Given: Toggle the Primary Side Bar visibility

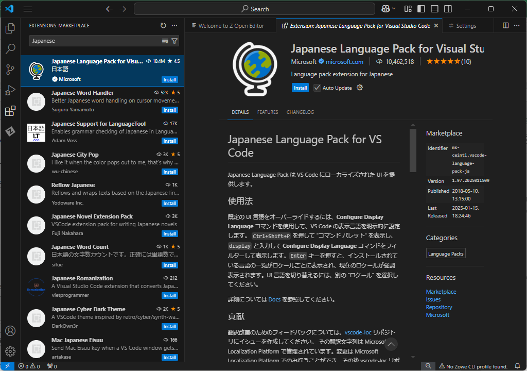Looking at the screenshot, I should (x=420, y=8).
